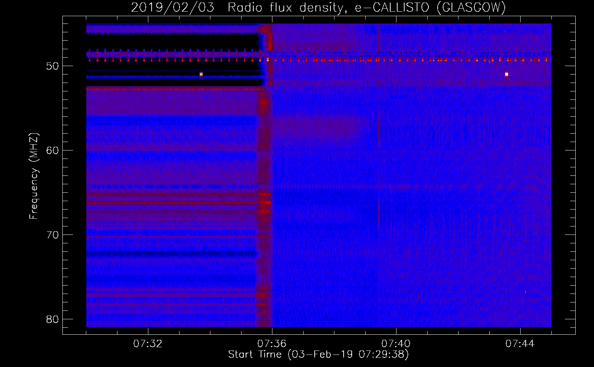Click the 60 frequency tick label
This screenshot has width=594, height=367.
coord(52,150)
